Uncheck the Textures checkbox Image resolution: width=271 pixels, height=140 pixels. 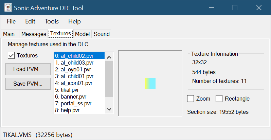[11, 55]
